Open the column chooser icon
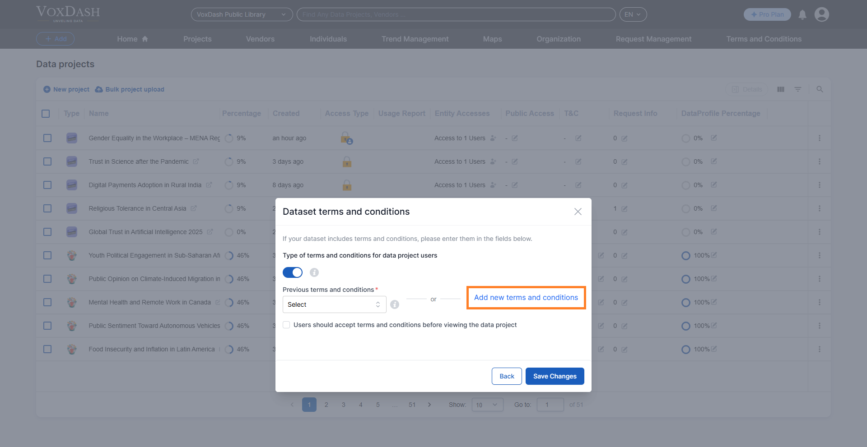Viewport: 867px width, 447px height. click(781, 89)
